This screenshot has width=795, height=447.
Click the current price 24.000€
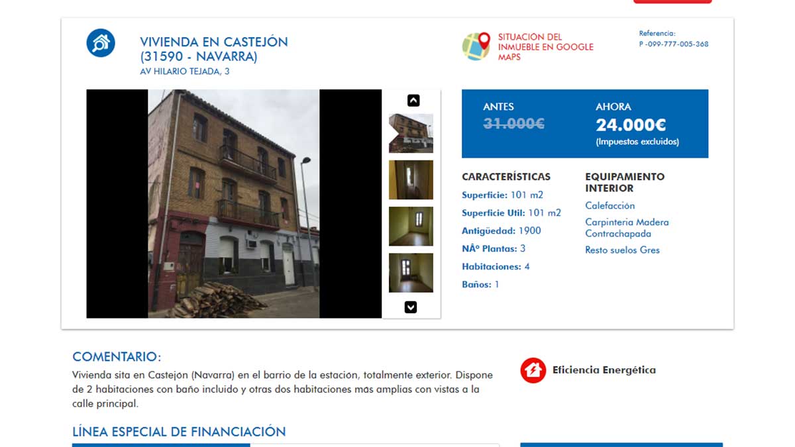click(630, 124)
